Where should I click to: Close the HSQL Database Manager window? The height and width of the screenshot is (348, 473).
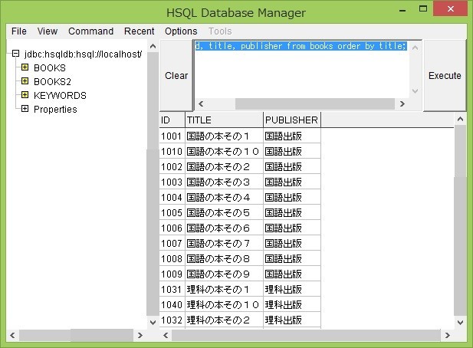pos(450,8)
